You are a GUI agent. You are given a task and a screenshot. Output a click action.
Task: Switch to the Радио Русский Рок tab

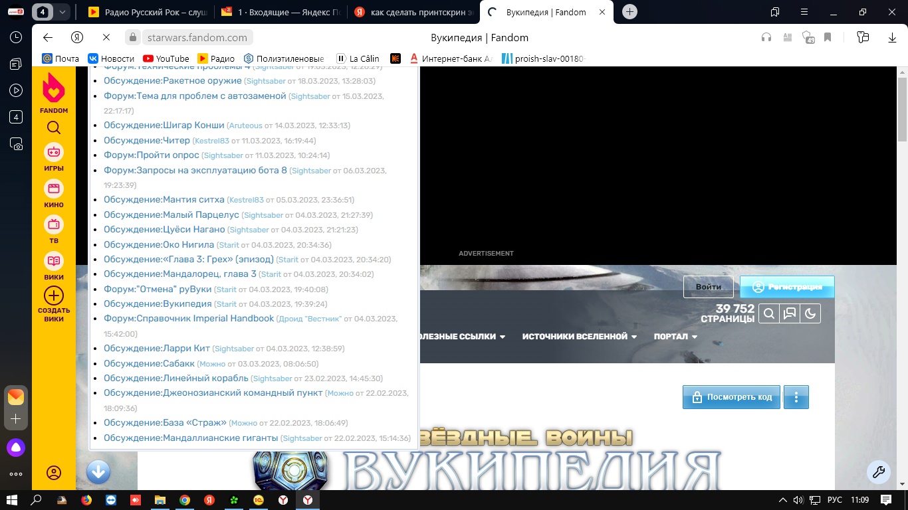(148, 12)
